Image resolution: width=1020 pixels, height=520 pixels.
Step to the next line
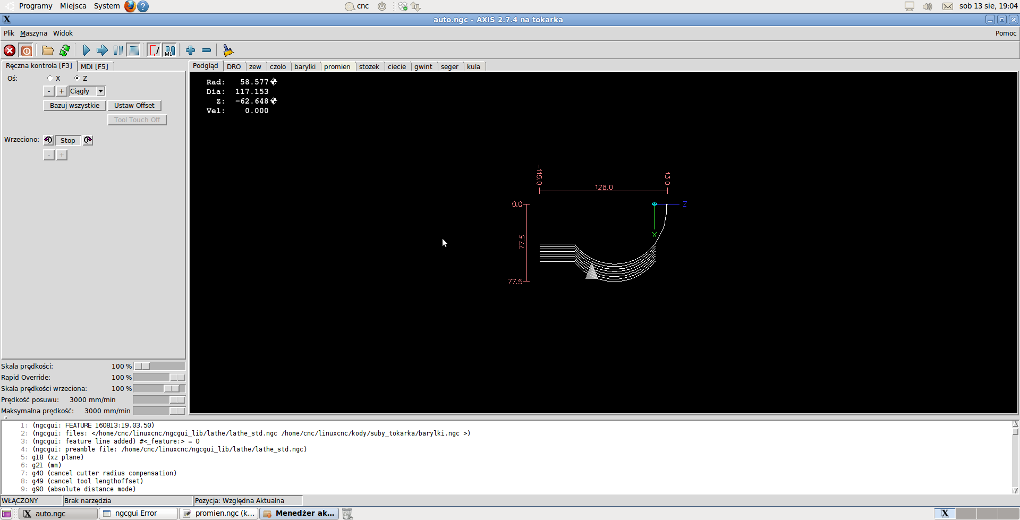pos(102,50)
